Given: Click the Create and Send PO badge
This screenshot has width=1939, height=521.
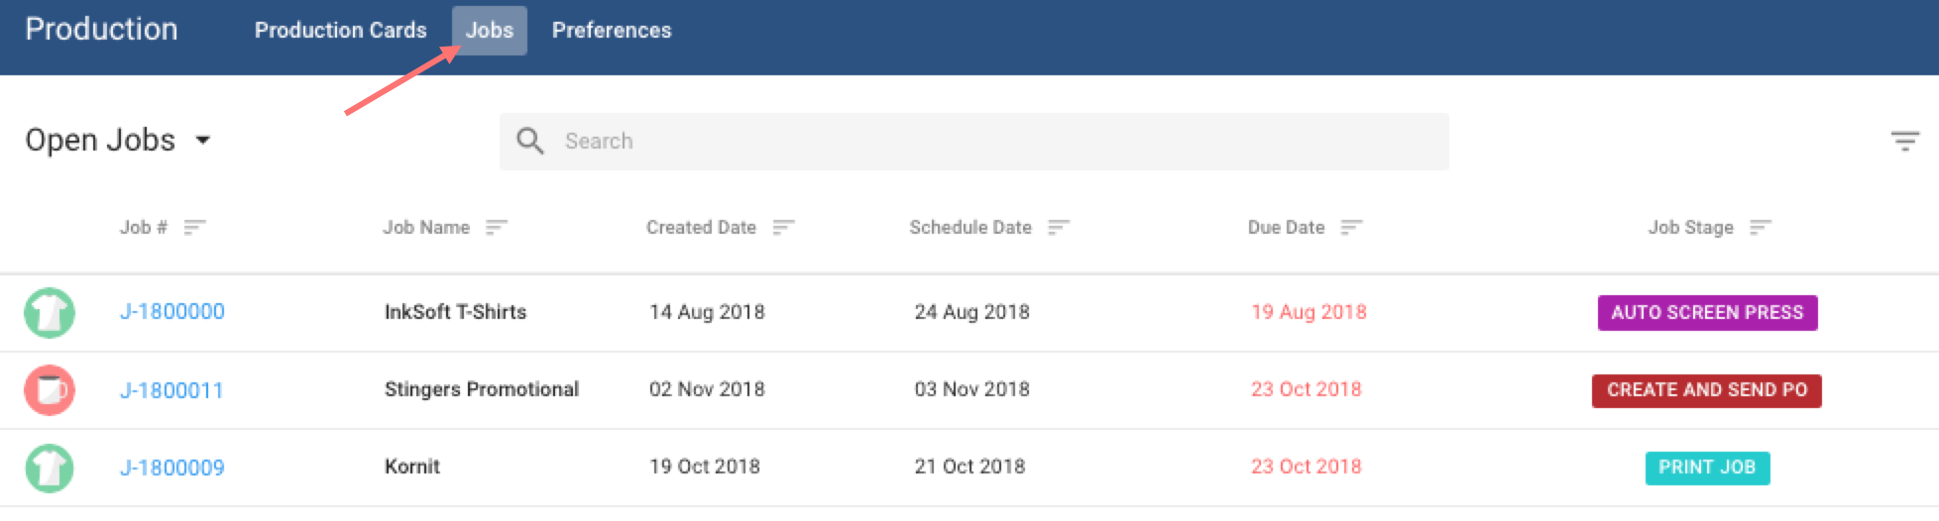Looking at the screenshot, I should [1707, 390].
